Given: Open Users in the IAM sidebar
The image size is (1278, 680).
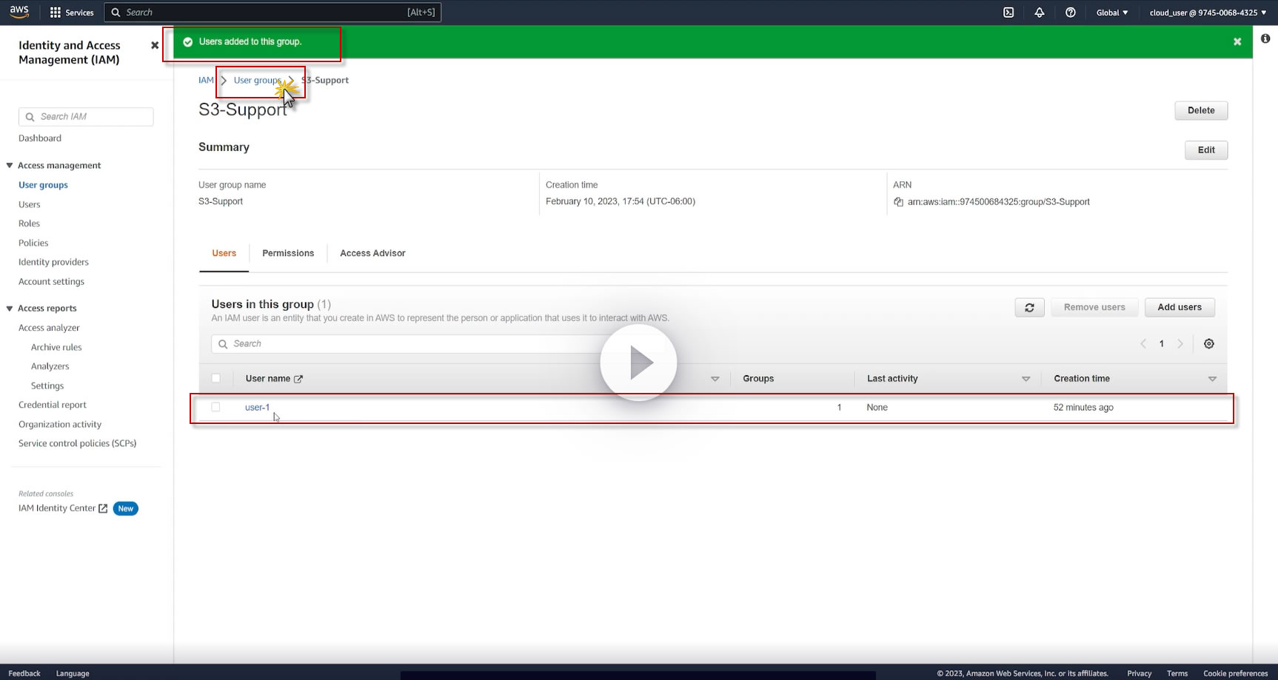Looking at the screenshot, I should pos(30,205).
